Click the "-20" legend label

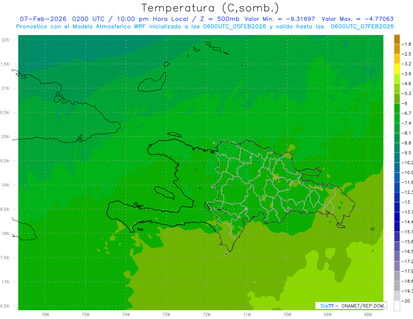click(x=405, y=301)
